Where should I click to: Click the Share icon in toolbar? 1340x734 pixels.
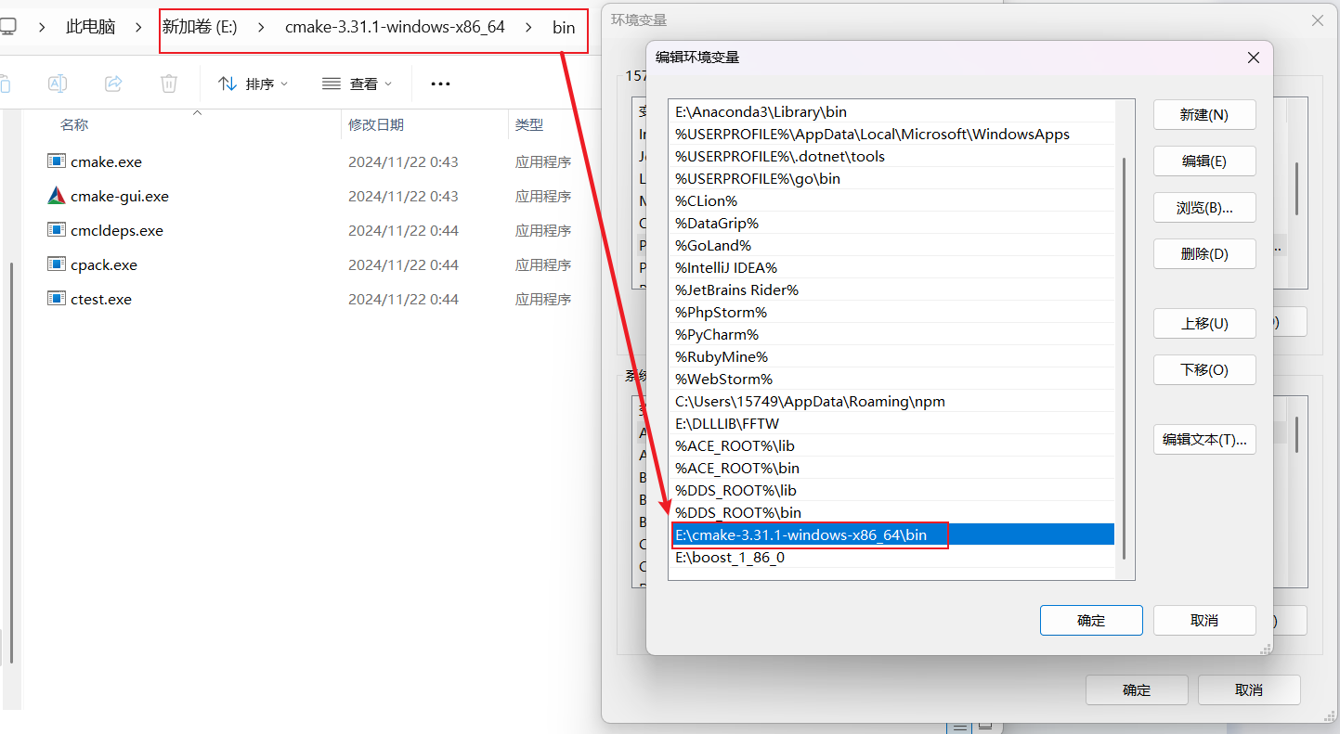[113, 84]
